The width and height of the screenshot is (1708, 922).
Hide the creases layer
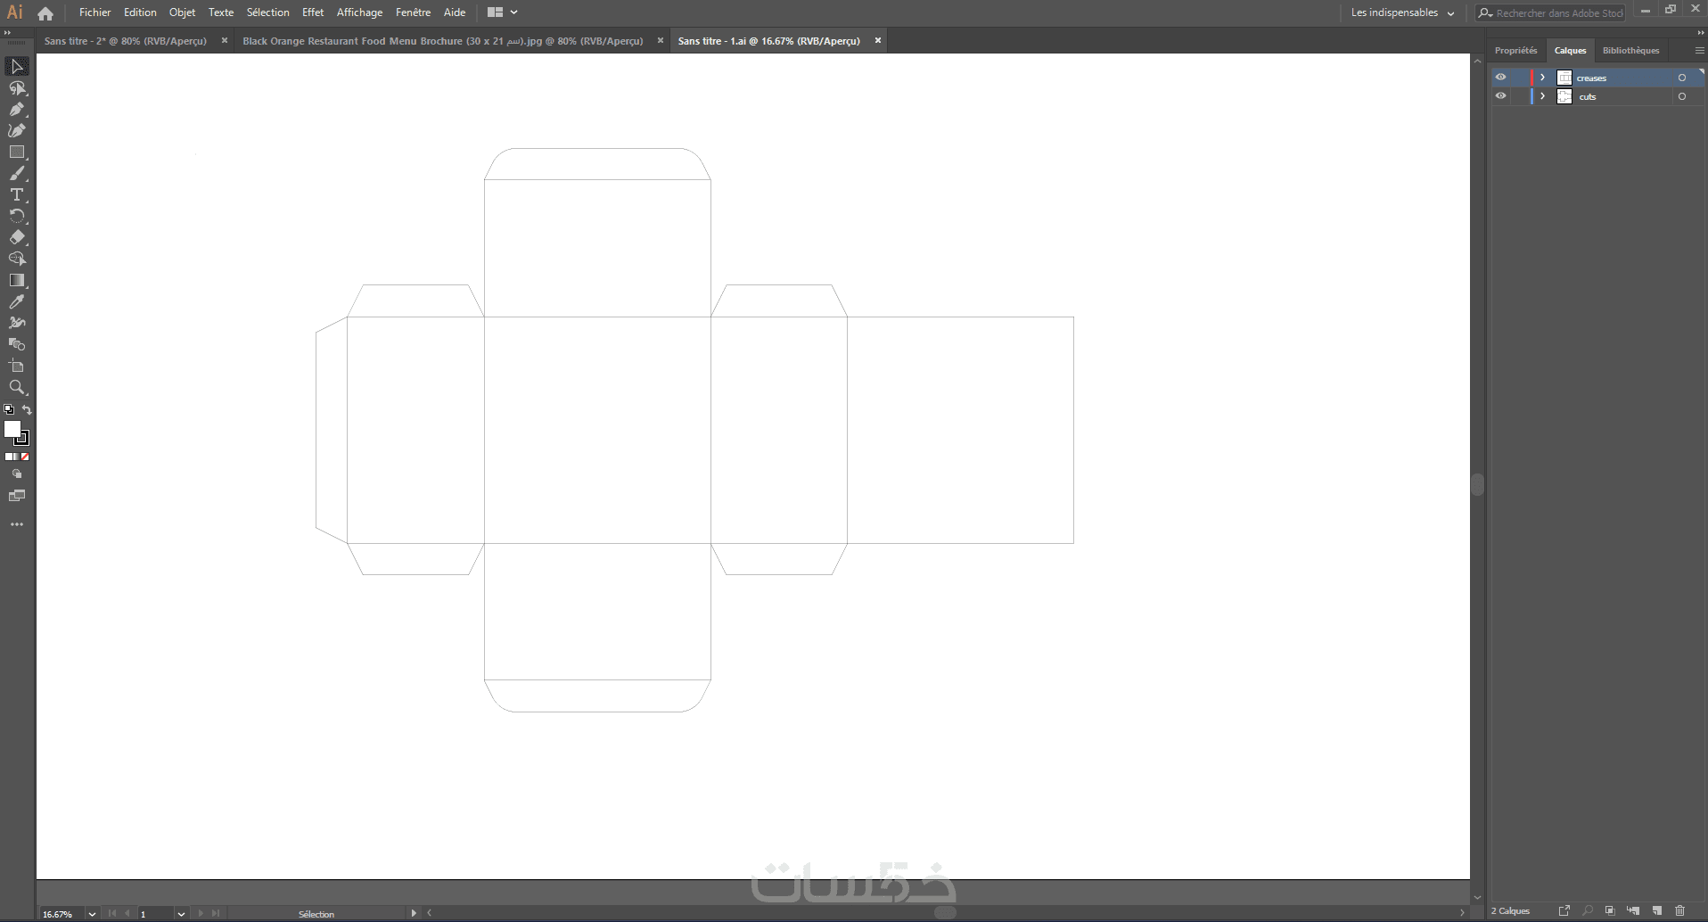[1501, 78]
